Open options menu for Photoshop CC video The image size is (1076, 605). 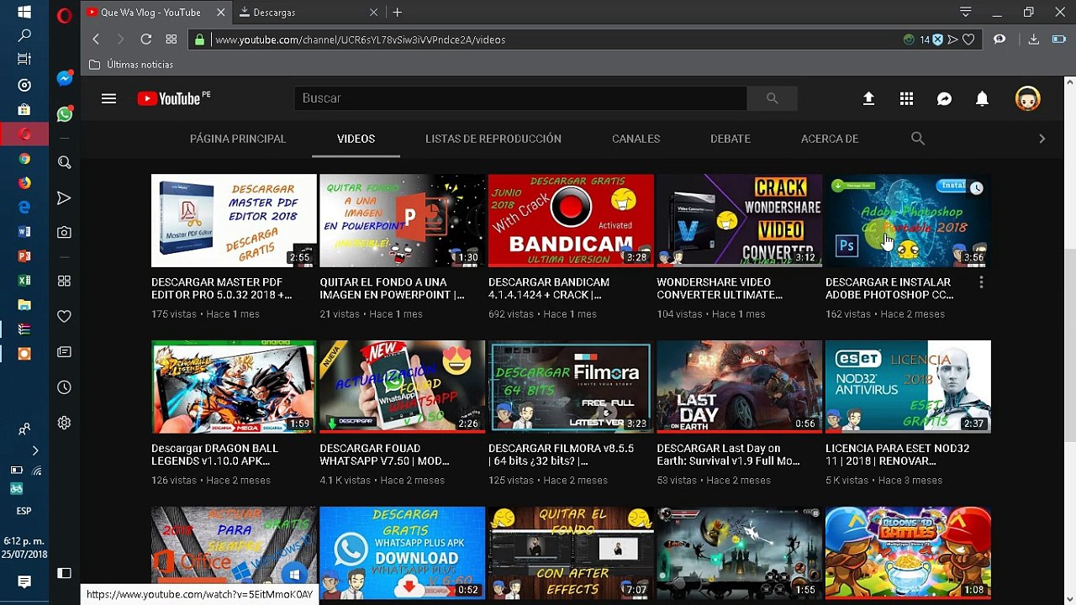(x=981, y=283)
